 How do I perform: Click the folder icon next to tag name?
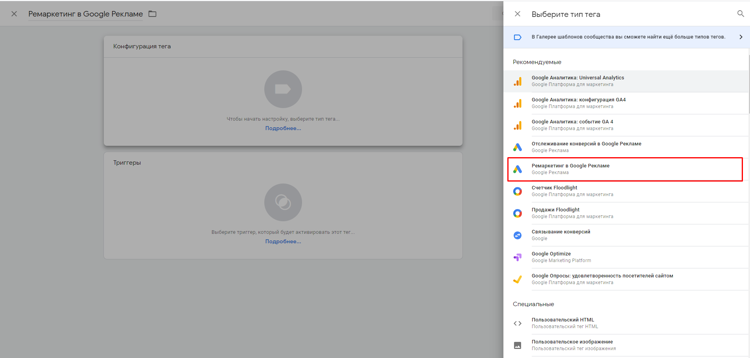(x=152, y=14)
